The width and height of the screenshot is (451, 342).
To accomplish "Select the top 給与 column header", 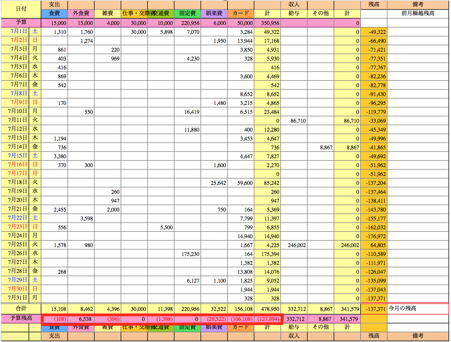I will [x=294, y=14].
